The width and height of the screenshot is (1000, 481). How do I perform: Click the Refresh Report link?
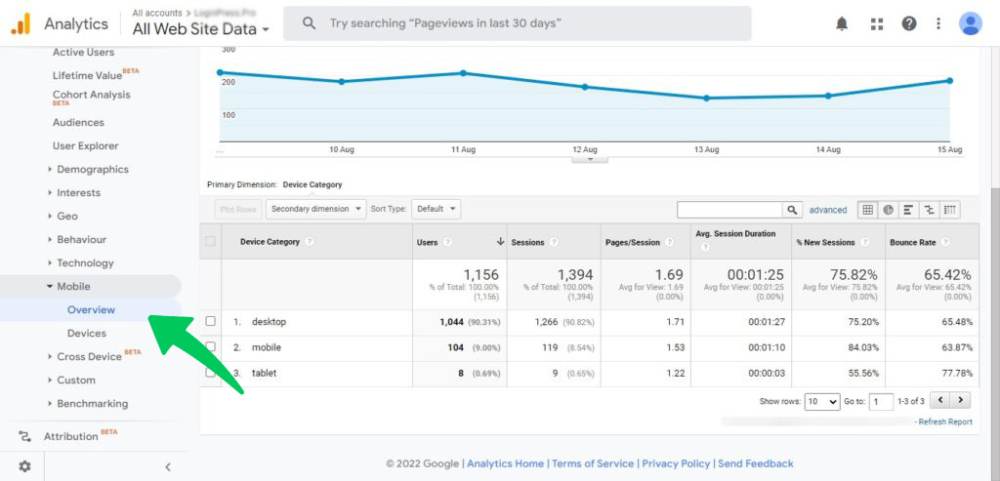coord(945,421)
